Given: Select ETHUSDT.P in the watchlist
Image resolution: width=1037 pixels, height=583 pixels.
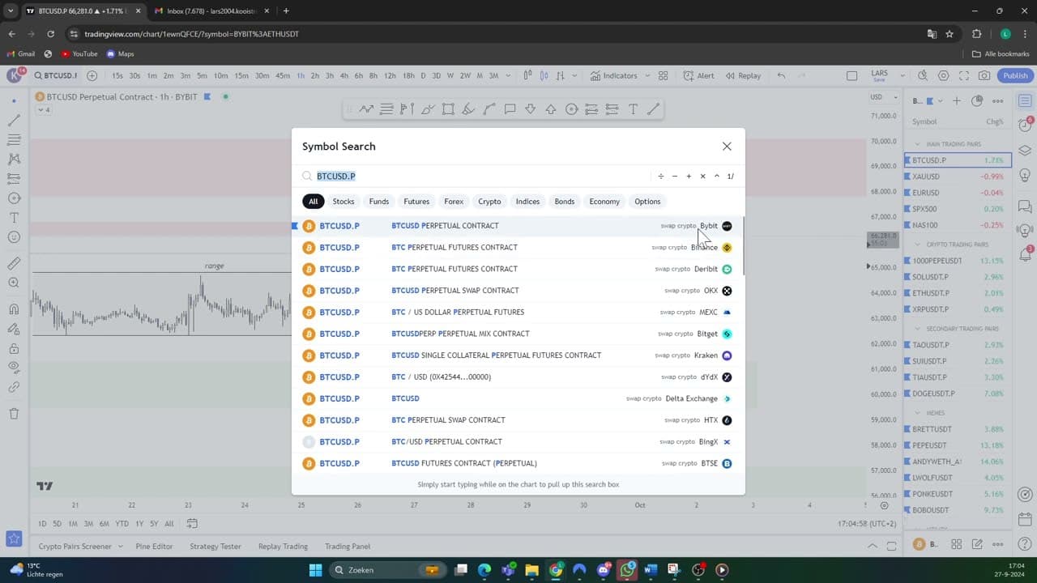Looking at the screenshot, I should tap(958, 293).
